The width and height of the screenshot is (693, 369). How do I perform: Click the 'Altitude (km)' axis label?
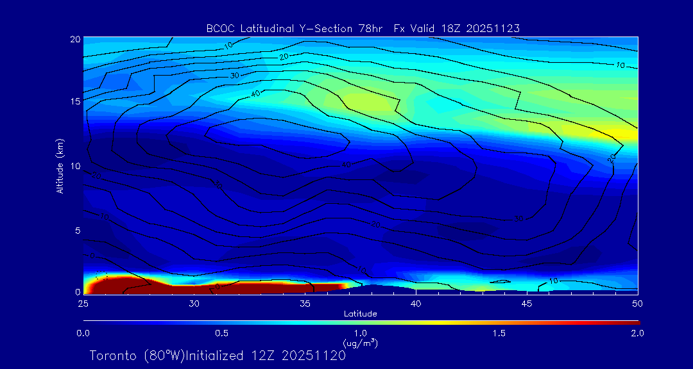(60, 165)
